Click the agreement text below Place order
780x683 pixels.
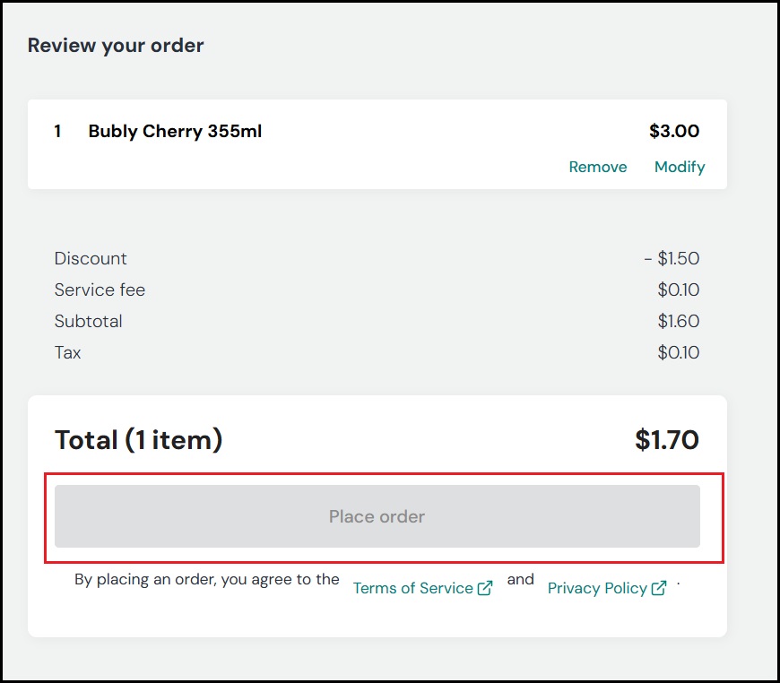coord(206,580)
